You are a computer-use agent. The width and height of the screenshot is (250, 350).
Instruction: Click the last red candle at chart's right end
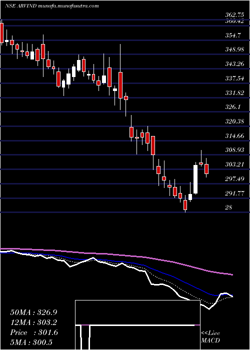[206, 169]
